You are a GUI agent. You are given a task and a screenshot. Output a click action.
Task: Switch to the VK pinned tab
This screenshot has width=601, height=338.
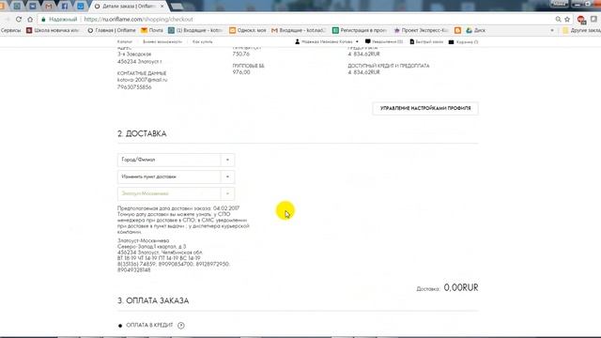[33, 7]
